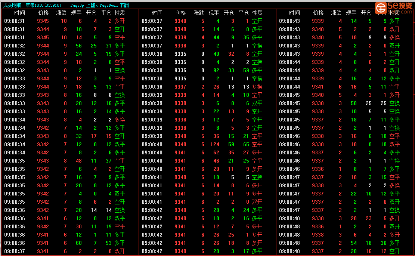Click 现手 value 50 in the 09:00:45 空换 row
Image resolution: width=415 pixels, height=256 pixels.
[x=354, y=103]
